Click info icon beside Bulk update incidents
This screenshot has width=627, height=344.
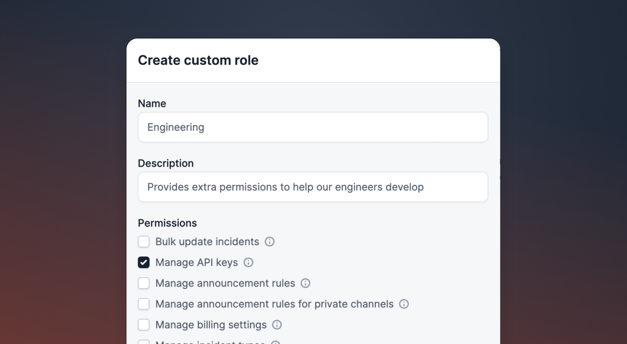(x=269, y=242)
